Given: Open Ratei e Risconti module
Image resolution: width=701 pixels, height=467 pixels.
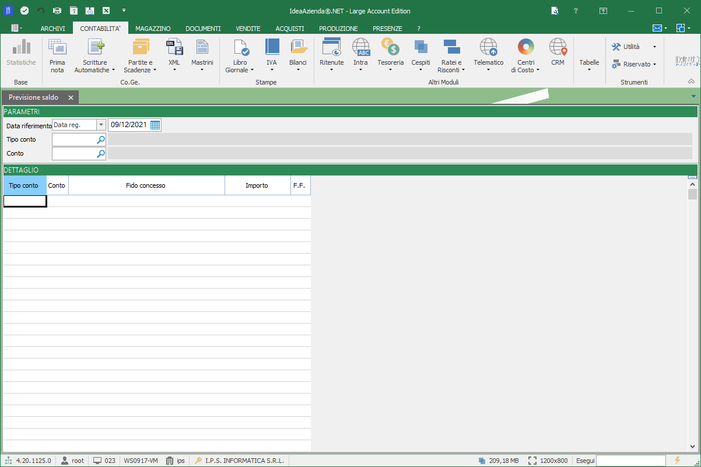Looking at the screenshot, I should pos(451,55).
